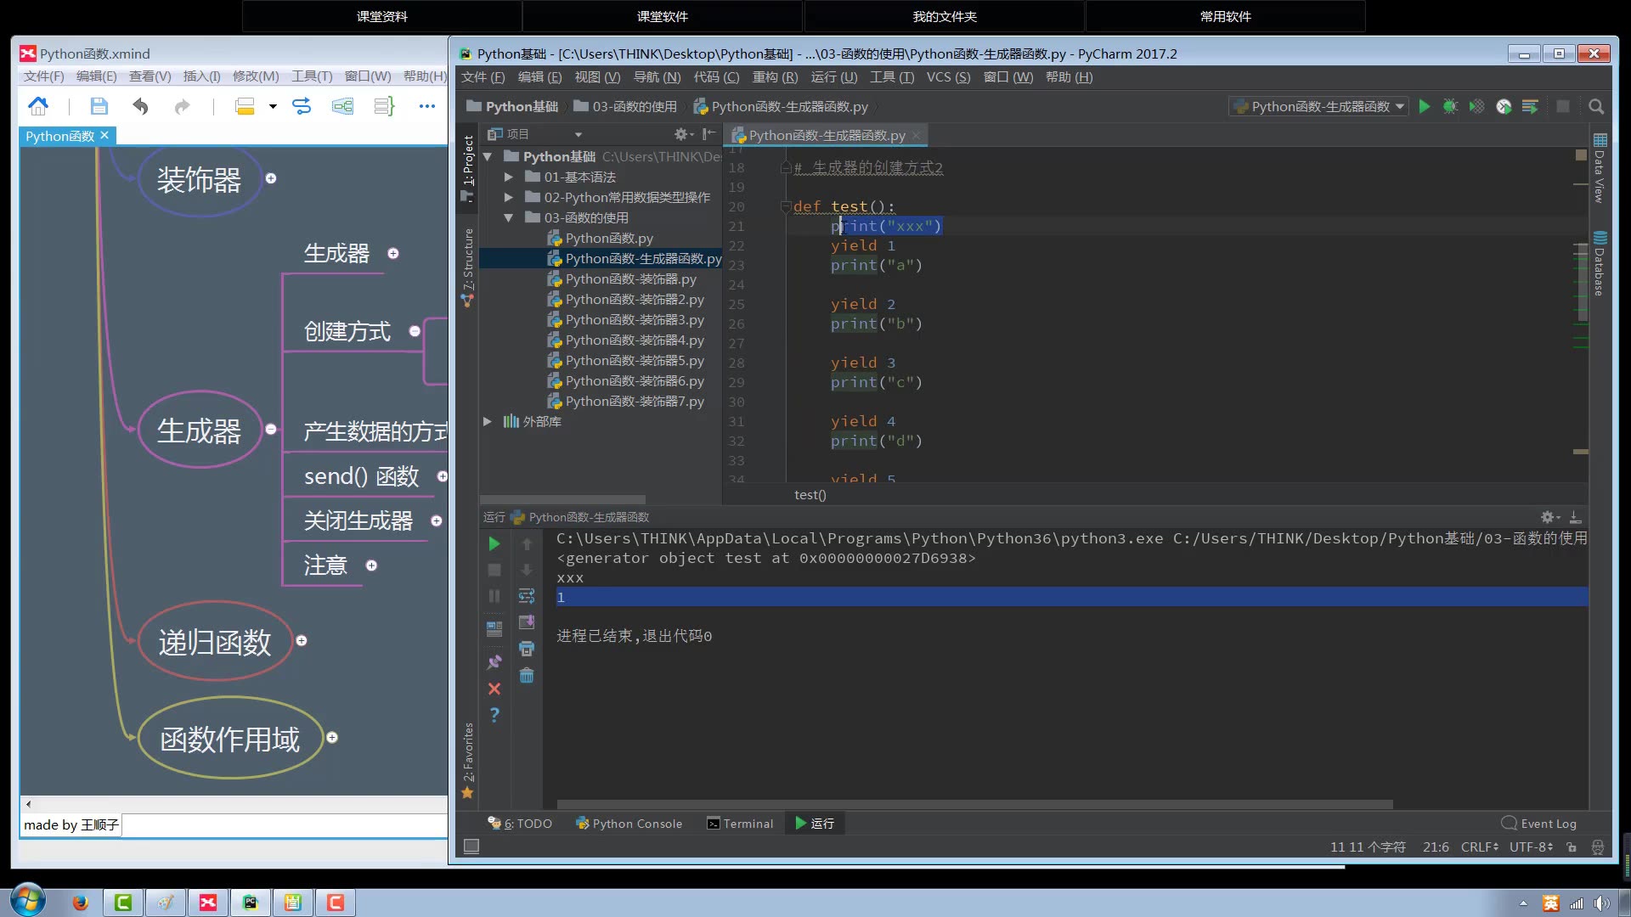Click the save icon in XMind toolbar
This screenshot has width=1631, height=917.
click(x=99, y=106)
